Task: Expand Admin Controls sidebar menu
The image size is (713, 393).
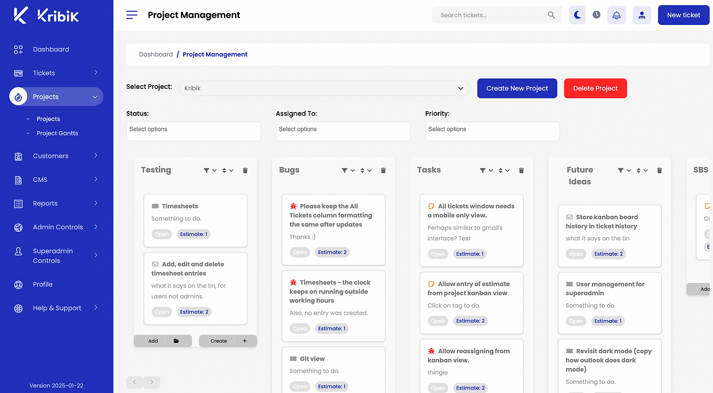Action: click(x=56, y=227)
